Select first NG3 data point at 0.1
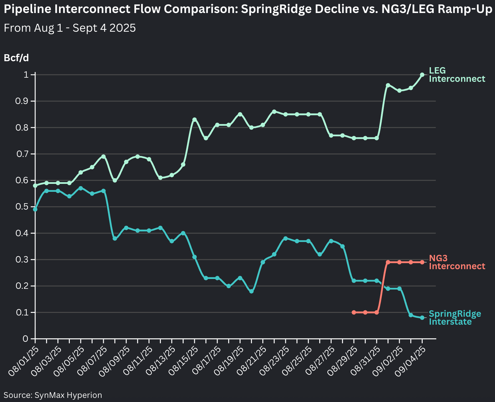The image size is (495, 402). [x=354, y=313]
